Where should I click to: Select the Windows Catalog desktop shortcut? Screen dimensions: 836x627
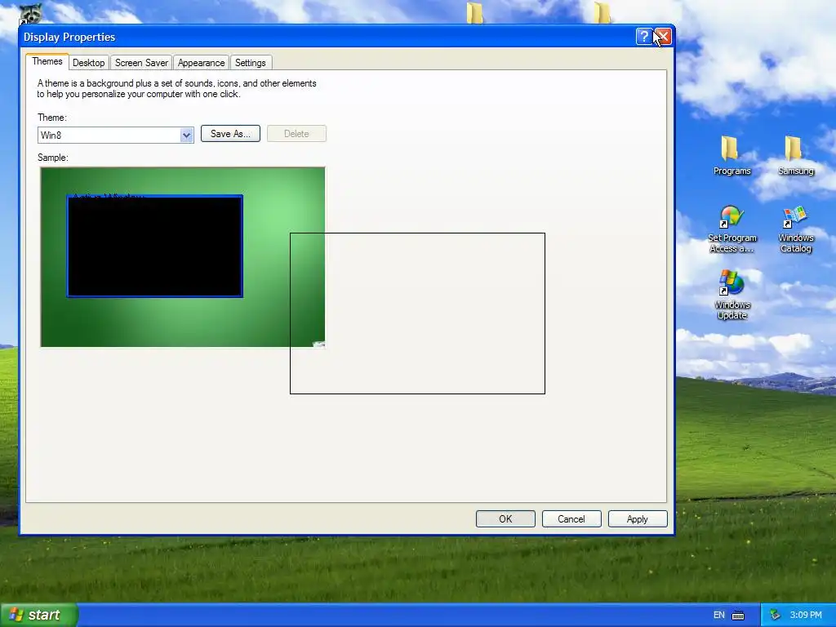pyautogui.click(x=795, y=229)
